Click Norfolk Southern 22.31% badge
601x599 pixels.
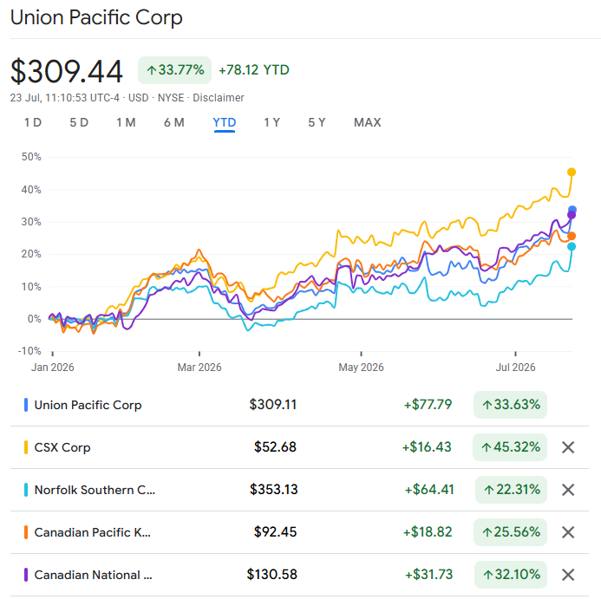(x=511, y=490)
